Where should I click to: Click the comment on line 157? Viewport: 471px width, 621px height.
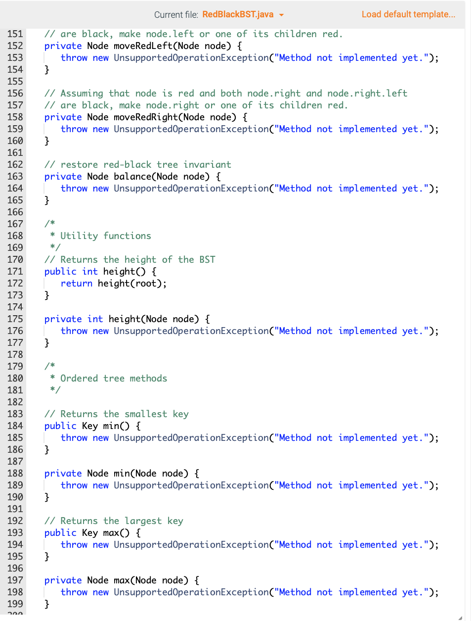point(196,105)
